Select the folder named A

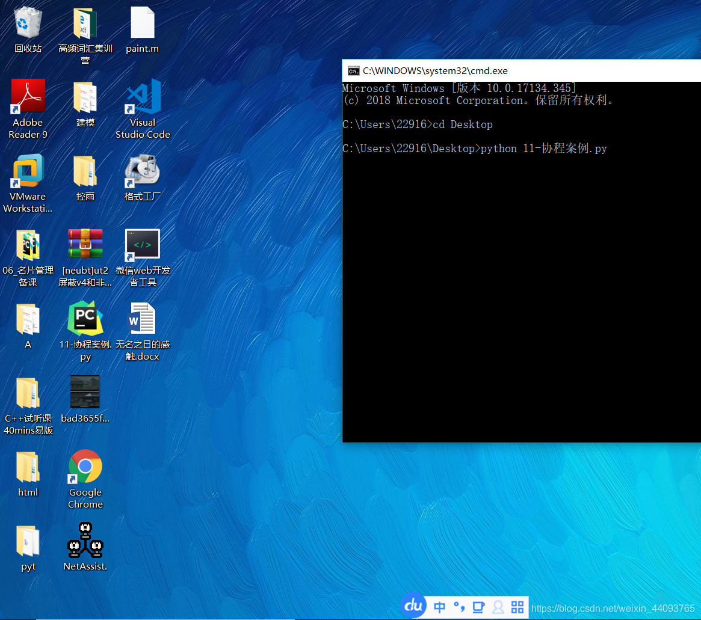(28, 319)
